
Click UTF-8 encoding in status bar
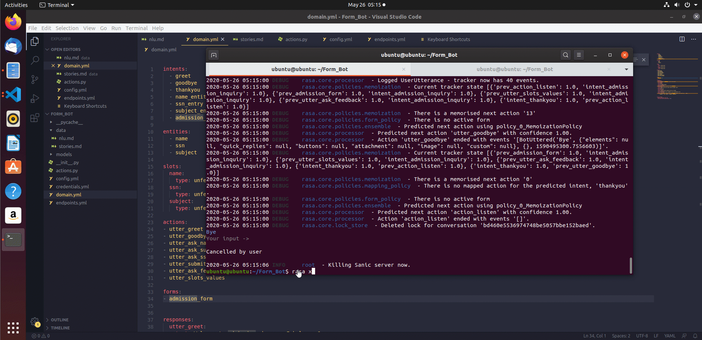click(642, 336)
